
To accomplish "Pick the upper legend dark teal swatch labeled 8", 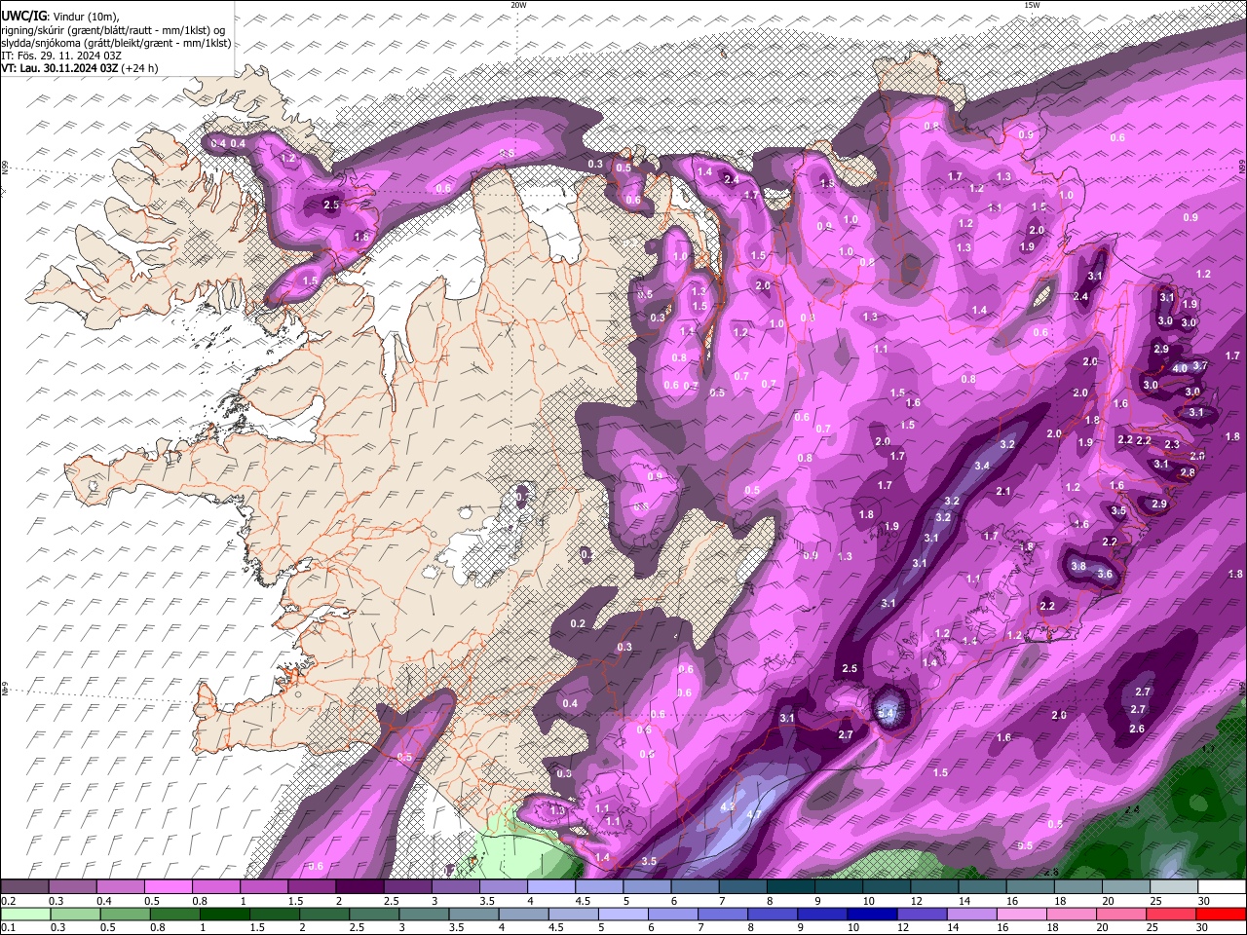I will pyautogui.click(x=790, y=886).
